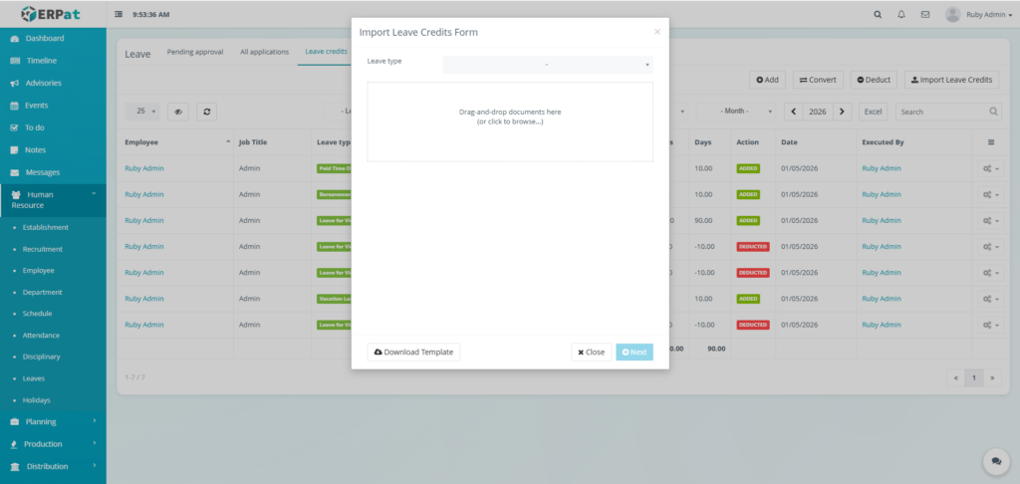Open Recruitment submenu item
Screen dimensions: 1020x484
[42, 249]
